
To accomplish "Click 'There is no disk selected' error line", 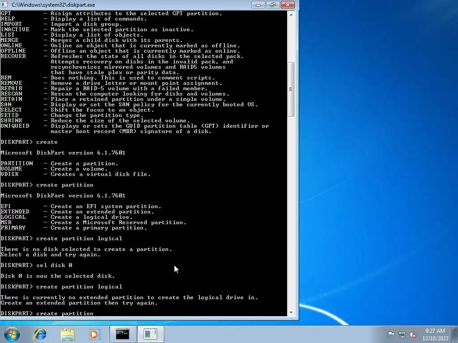I will tap(86, 249).
